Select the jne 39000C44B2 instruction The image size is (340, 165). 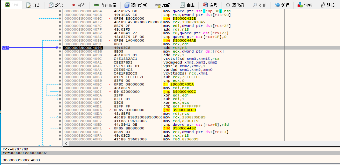(179, 128)
